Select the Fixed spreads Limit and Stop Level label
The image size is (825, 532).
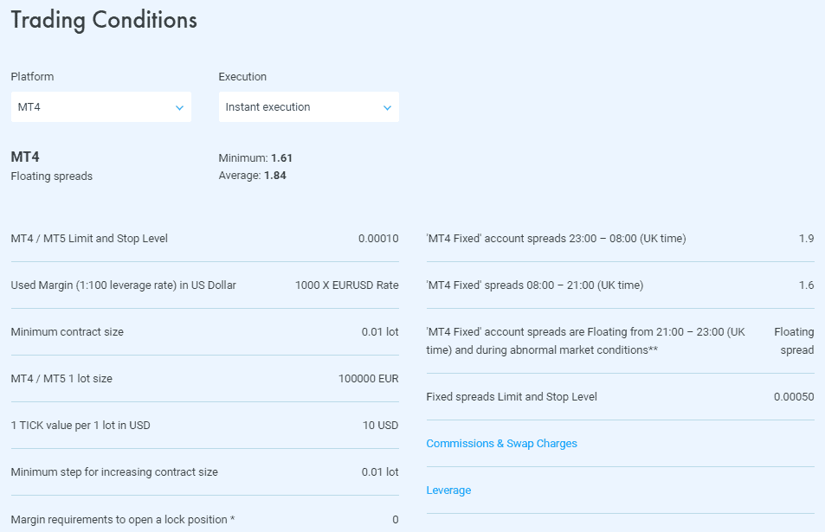pos(512,397)
